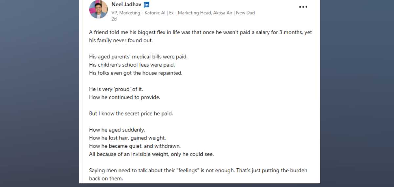This screenshot has width=394, height=187.
Task: Click the "became quiet, and withdrawn" line
Action: coord(135,146)
